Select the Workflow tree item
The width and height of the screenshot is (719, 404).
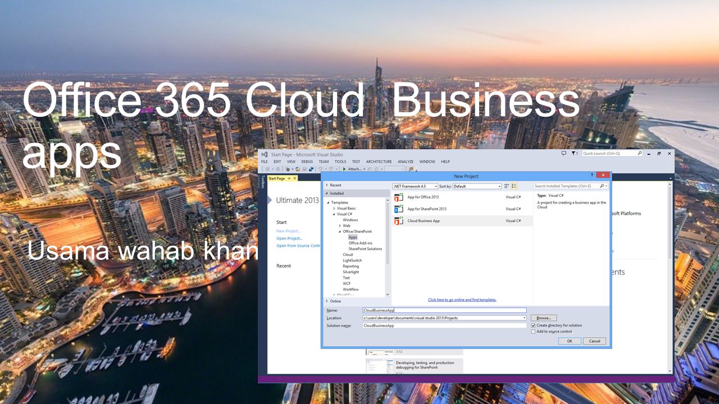[351, 290]
